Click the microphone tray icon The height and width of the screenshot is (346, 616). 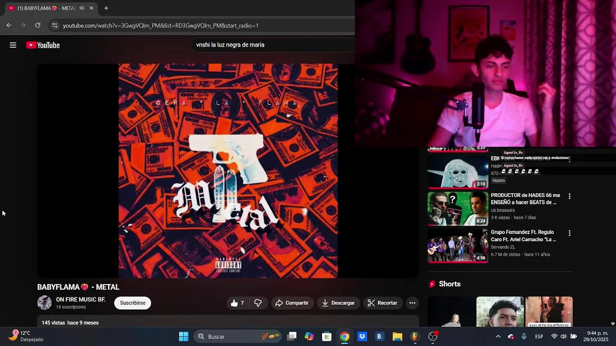point(524,336)
